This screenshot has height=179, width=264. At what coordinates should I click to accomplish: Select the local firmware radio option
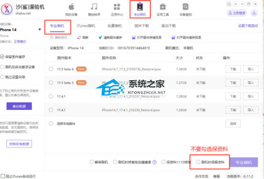click(x=51, y=124)
